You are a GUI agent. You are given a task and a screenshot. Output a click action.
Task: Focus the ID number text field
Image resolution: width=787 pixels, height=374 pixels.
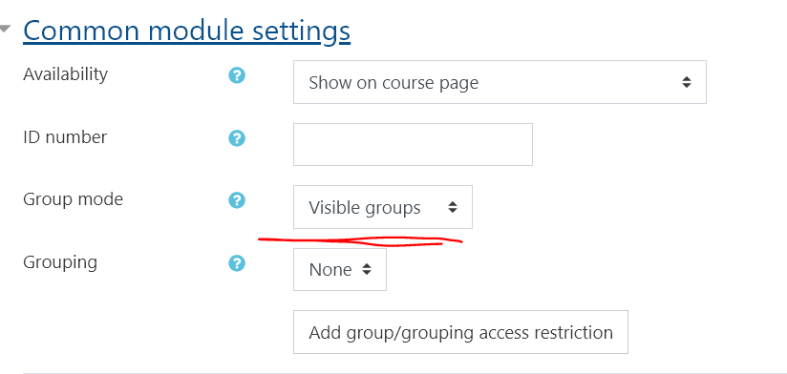(413, 144)
